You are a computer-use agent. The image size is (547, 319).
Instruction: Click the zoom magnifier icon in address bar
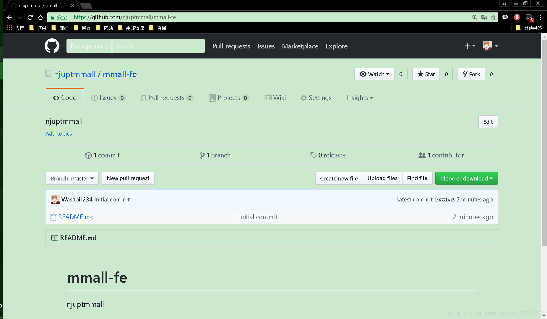coord(475,17)
